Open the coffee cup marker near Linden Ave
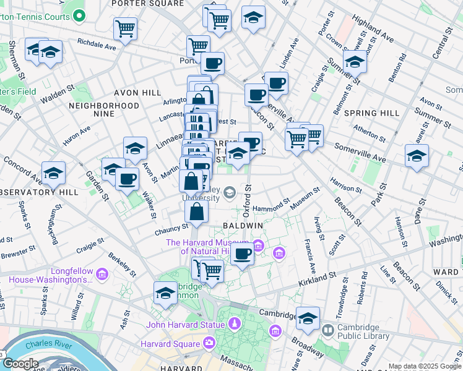Screen dimensions: 463x371 (x=277, y=85)
